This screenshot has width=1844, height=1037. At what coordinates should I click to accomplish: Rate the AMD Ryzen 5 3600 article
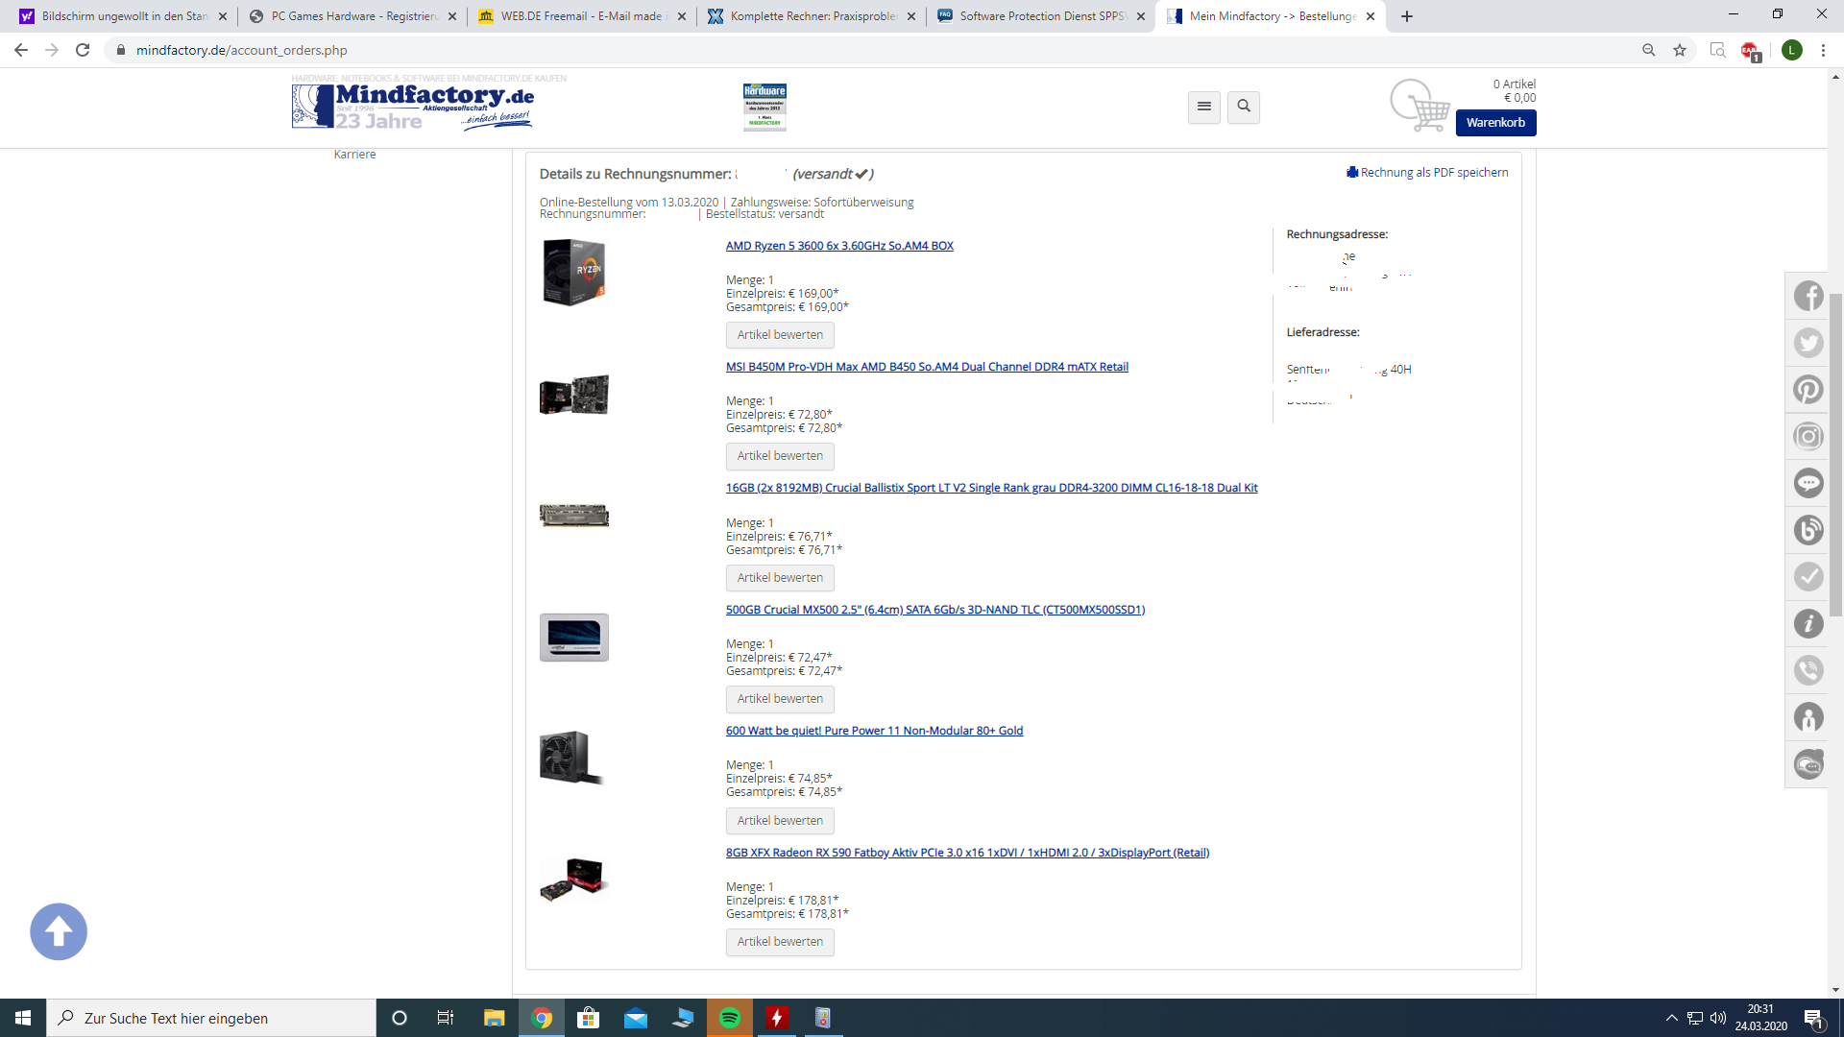(780, 335)
